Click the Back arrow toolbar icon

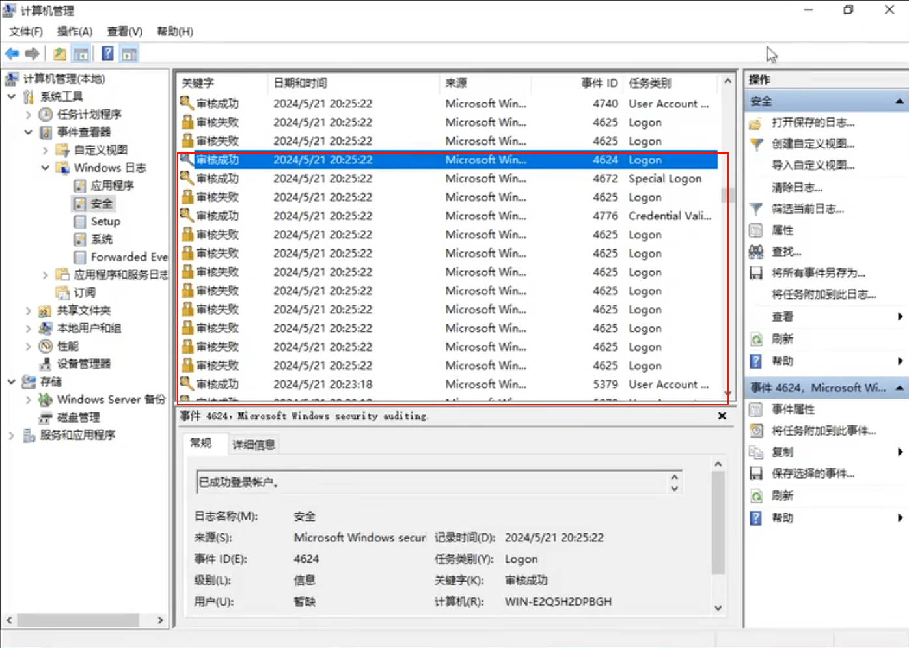[x=12, y=53]
